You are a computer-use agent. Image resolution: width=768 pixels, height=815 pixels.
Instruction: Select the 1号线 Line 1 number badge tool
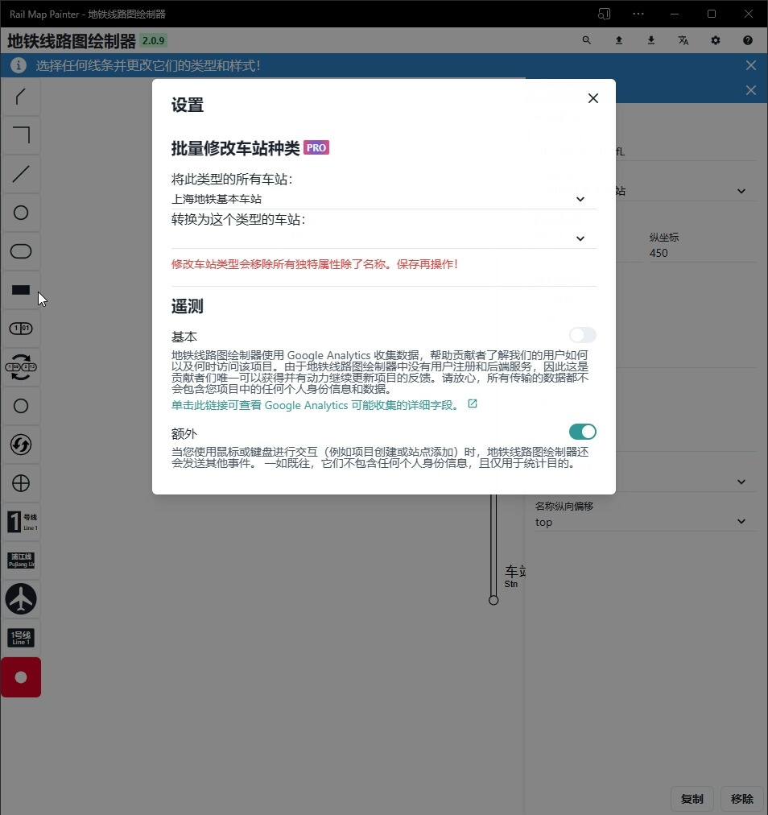click(x=21, y=522)
